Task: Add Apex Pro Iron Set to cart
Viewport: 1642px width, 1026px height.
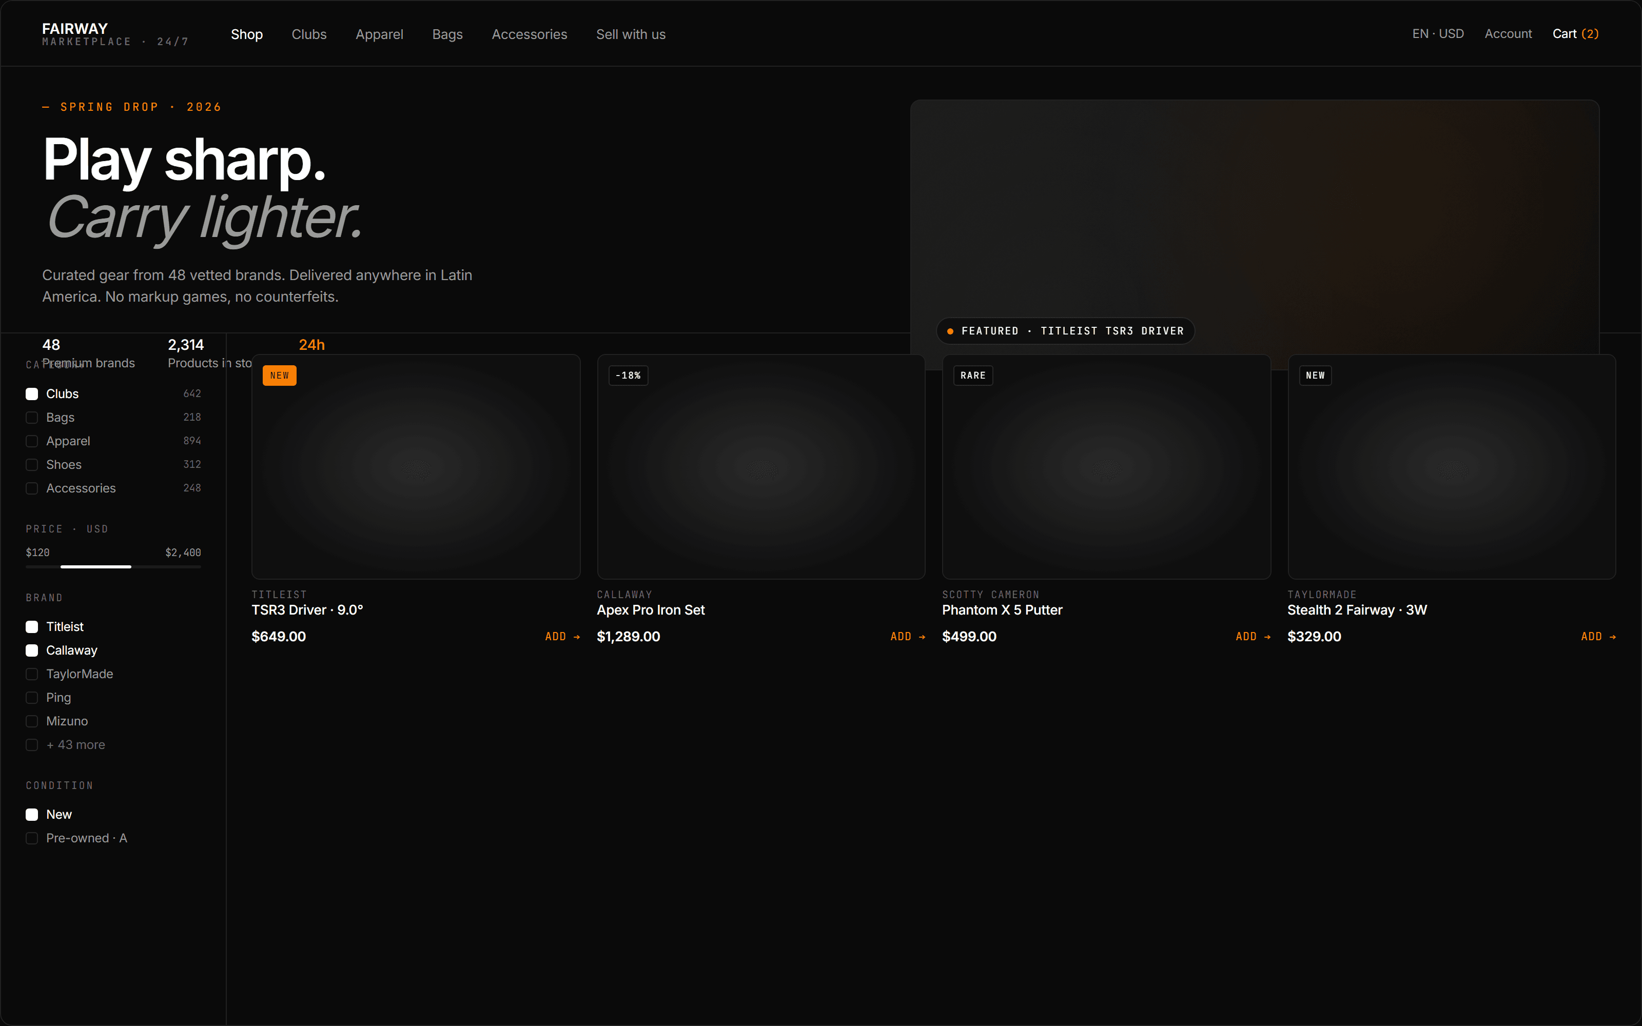Action: click(x=907, y=637)
